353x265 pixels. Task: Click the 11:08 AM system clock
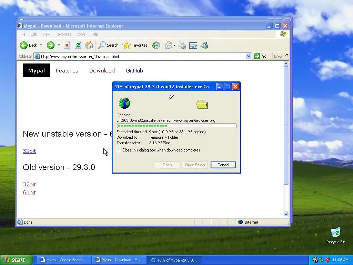click(340, 260)
